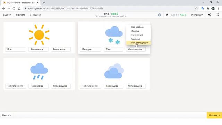Choose 'Нет подходящего' from the open list
The width and height of the screenshot is (222, 125).
pyautogui.click(x=138, y=43)
